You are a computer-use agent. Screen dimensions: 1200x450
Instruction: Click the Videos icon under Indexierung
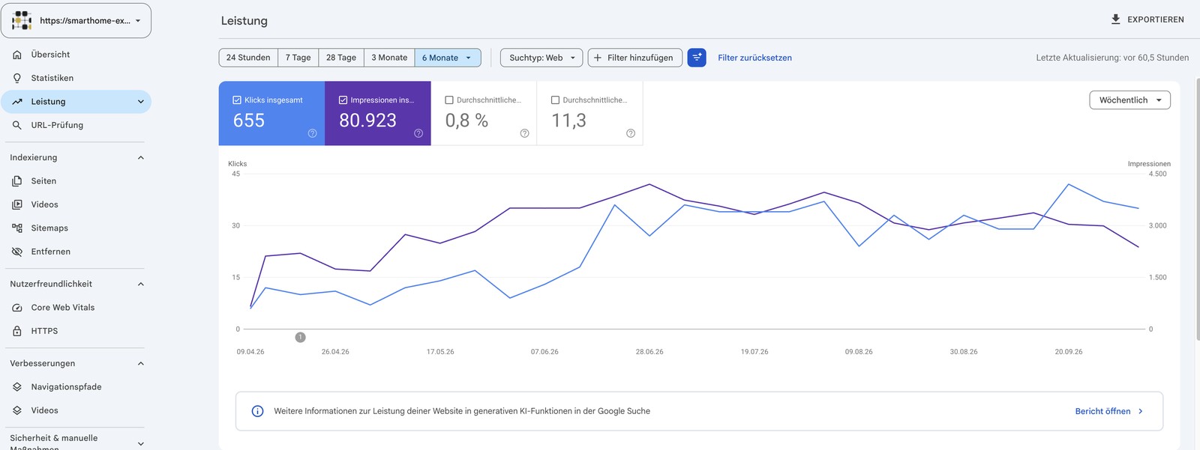[x=17, y=204]
